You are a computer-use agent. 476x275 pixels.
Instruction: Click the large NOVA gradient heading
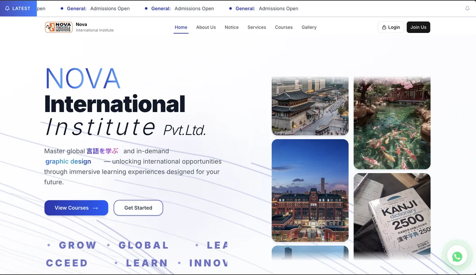coord(83,78)
